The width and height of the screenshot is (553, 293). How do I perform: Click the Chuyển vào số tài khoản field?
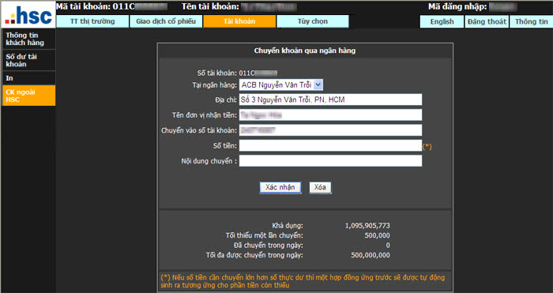pyautogui.click(x=330, y=130)
